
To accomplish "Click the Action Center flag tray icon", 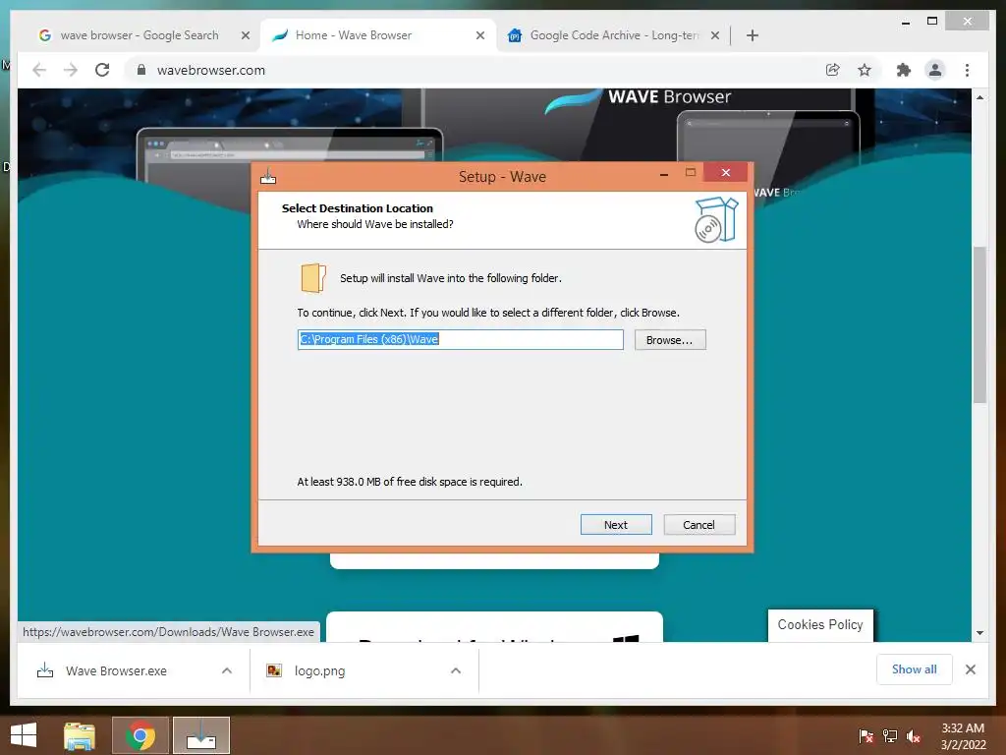I will coord(866,736).
